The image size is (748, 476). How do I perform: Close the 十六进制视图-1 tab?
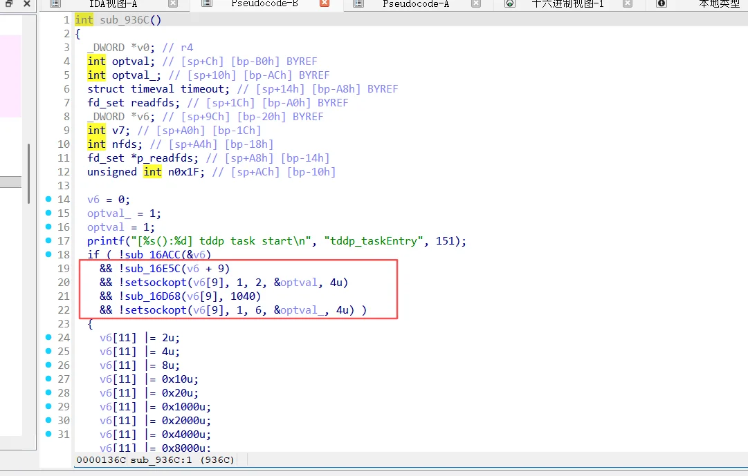628,3
